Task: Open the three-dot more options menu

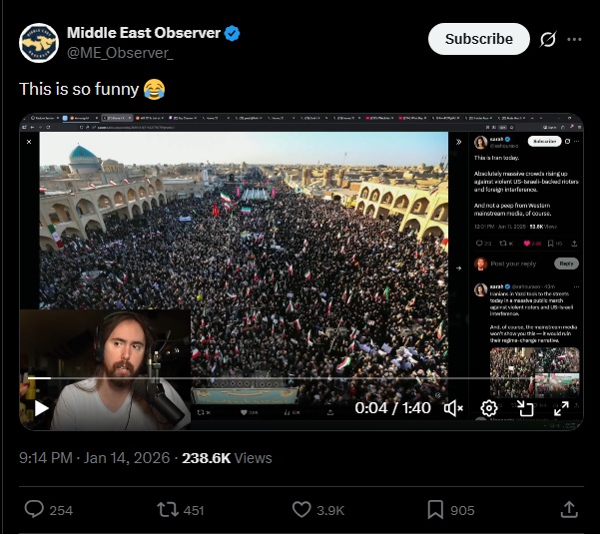Action: pyautogui.click(x=574, y=39)
